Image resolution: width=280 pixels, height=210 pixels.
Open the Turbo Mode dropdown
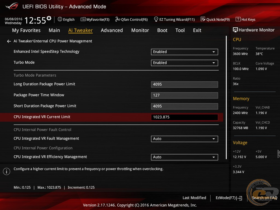(x=185, y=63)
